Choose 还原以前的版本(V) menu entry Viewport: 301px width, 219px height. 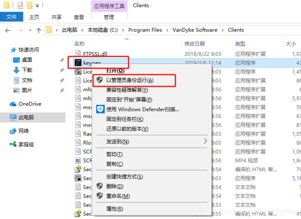pos(152,129)
